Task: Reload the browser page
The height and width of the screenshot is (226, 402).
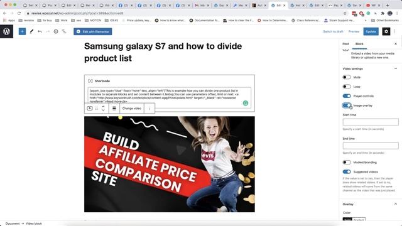Action: coord(19,13)
